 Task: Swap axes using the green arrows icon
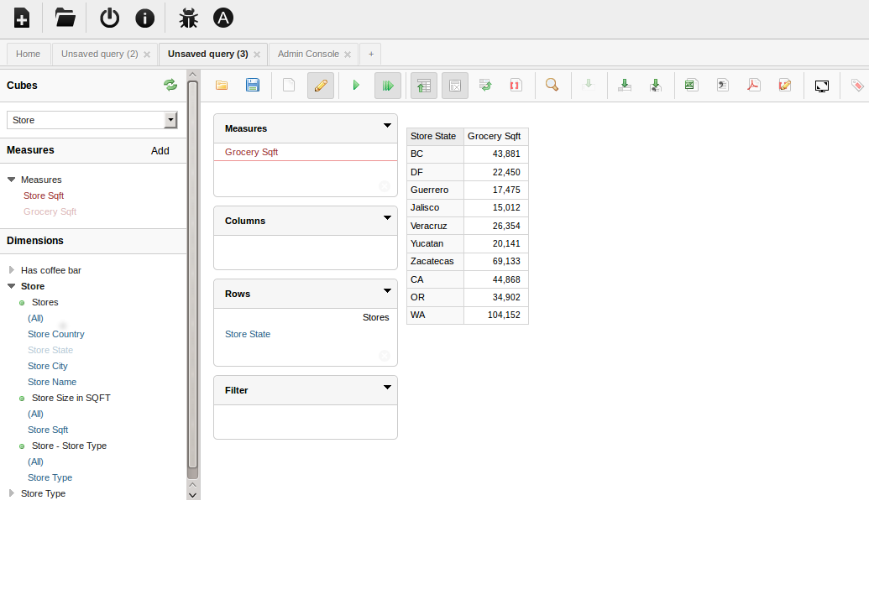[x=485, y=86]
